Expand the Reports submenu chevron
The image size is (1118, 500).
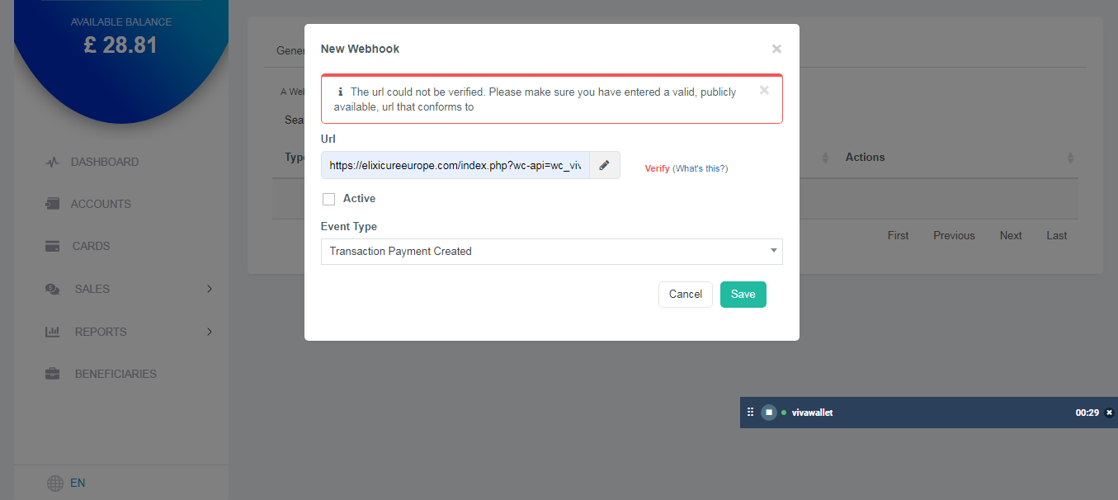click(209, 332)
